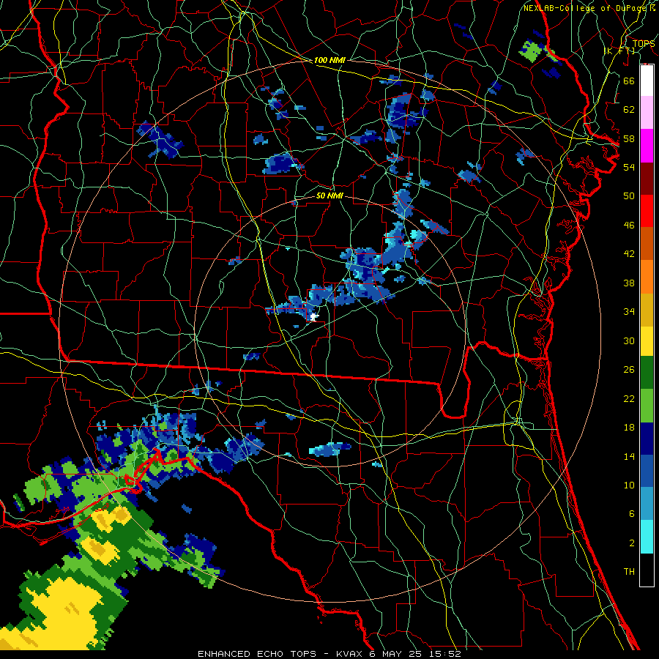Viewport: 659px width, 659px height.
Task: Click the 'NEXLAB-College of DuPage' credit text
Action: tap(587, 8)
